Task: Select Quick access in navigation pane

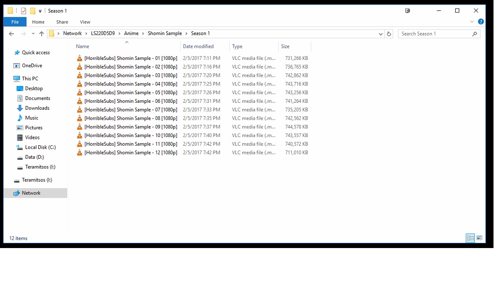Action: pyautogui.click(x=36, y=52)
